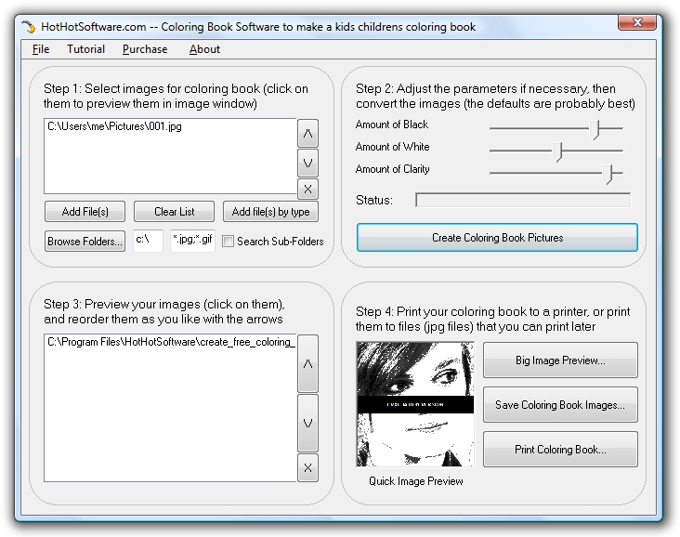Click the file type field *.jpg;*.gif

pos(192,241)
